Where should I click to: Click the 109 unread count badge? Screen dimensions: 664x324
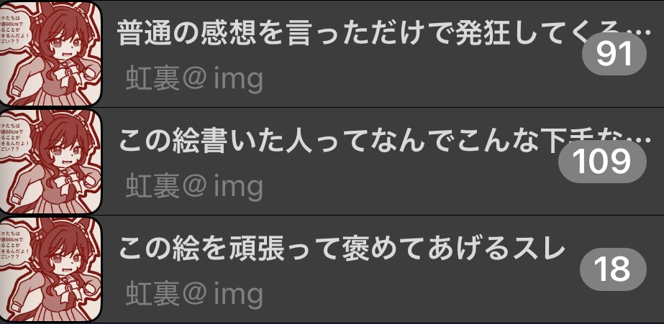(x=602, y=162)
